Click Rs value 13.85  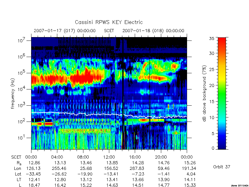(x=112, y=163)
